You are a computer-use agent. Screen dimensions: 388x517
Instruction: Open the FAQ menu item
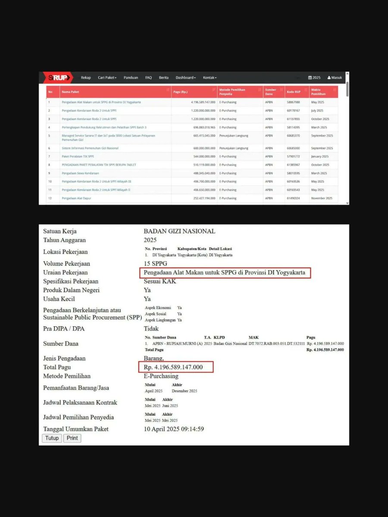pos(148,78)
